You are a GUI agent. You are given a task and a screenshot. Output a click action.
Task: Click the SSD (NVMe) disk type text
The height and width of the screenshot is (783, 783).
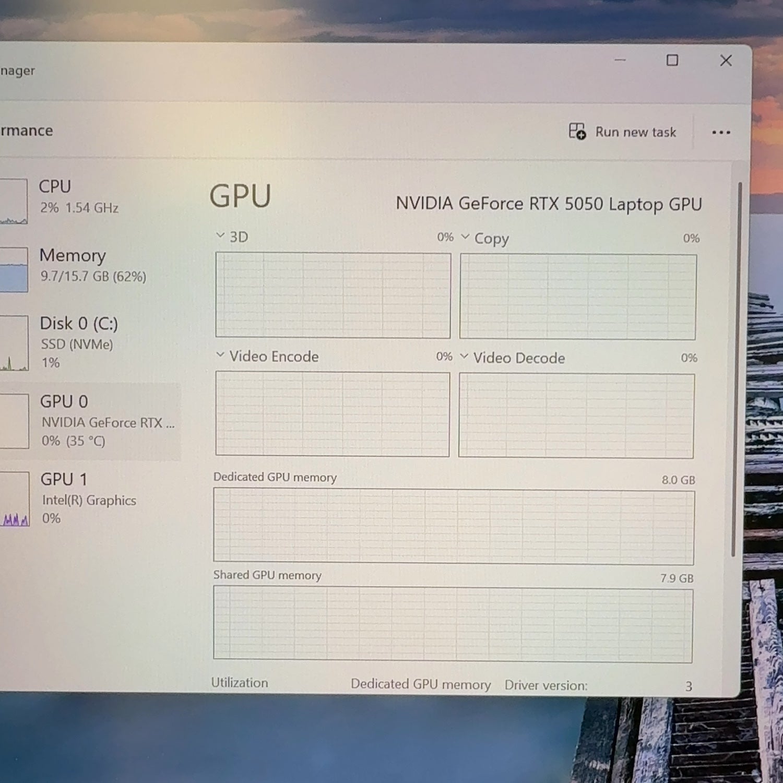pos(77,345)
